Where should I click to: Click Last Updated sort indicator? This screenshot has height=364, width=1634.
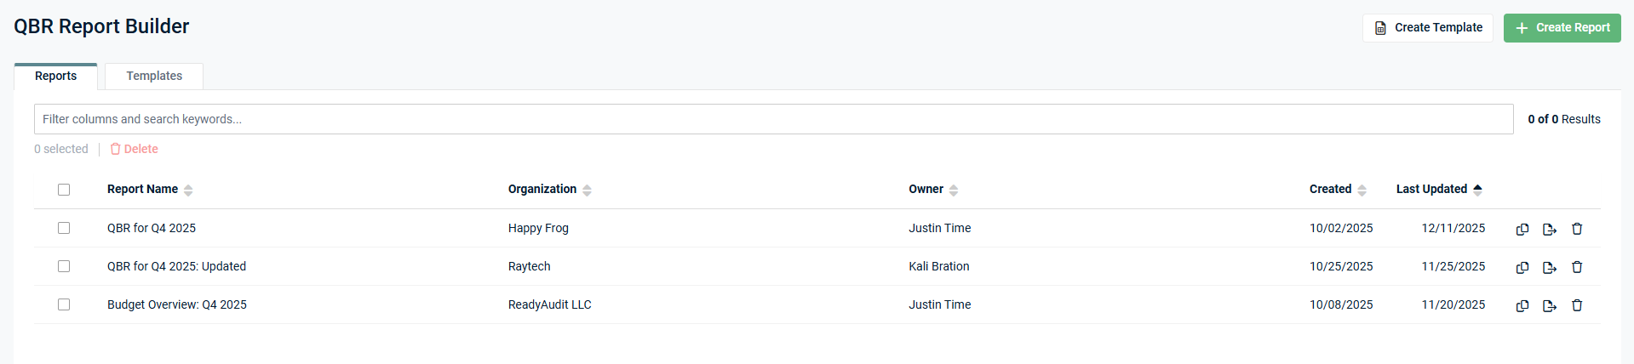tap(1477, 190)
